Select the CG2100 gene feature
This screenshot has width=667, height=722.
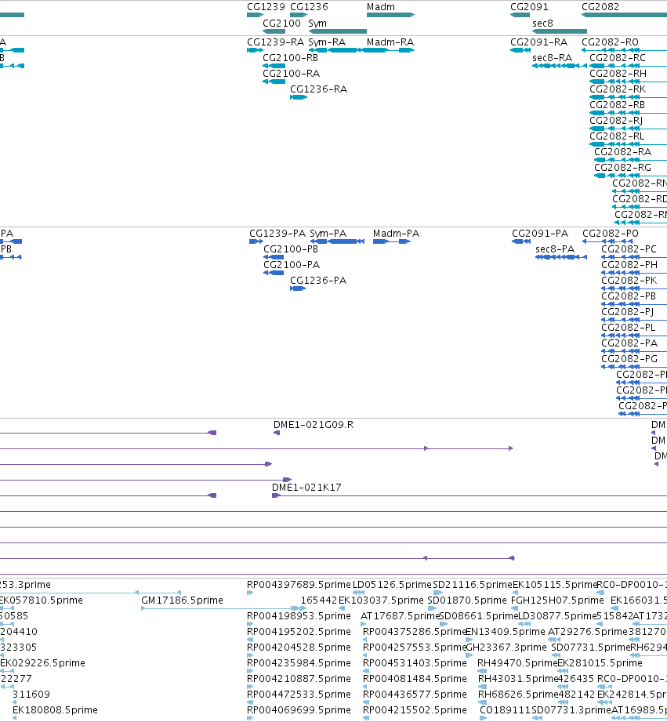274,31
